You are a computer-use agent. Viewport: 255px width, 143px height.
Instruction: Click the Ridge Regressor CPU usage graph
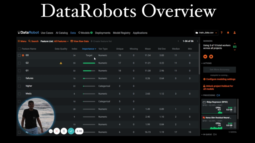[212, 112]
